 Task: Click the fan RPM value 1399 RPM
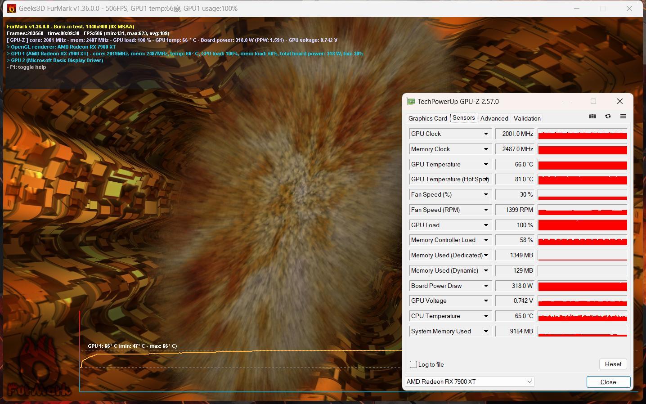coord(515,210)
